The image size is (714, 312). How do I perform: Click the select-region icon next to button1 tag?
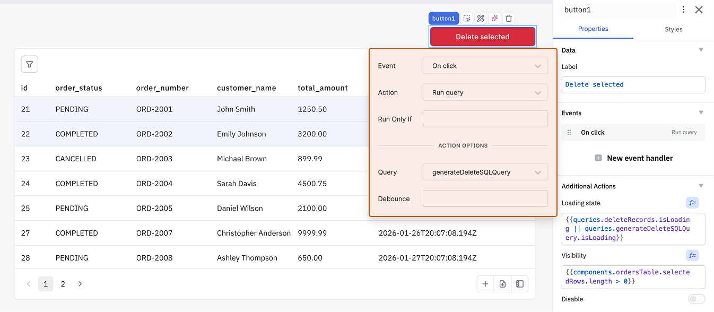tap(467, 19)
